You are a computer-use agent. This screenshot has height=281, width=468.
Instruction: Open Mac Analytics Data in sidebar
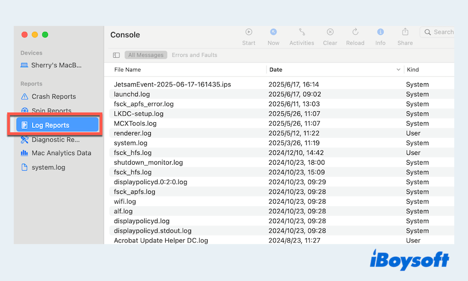[x=61, y=153]
